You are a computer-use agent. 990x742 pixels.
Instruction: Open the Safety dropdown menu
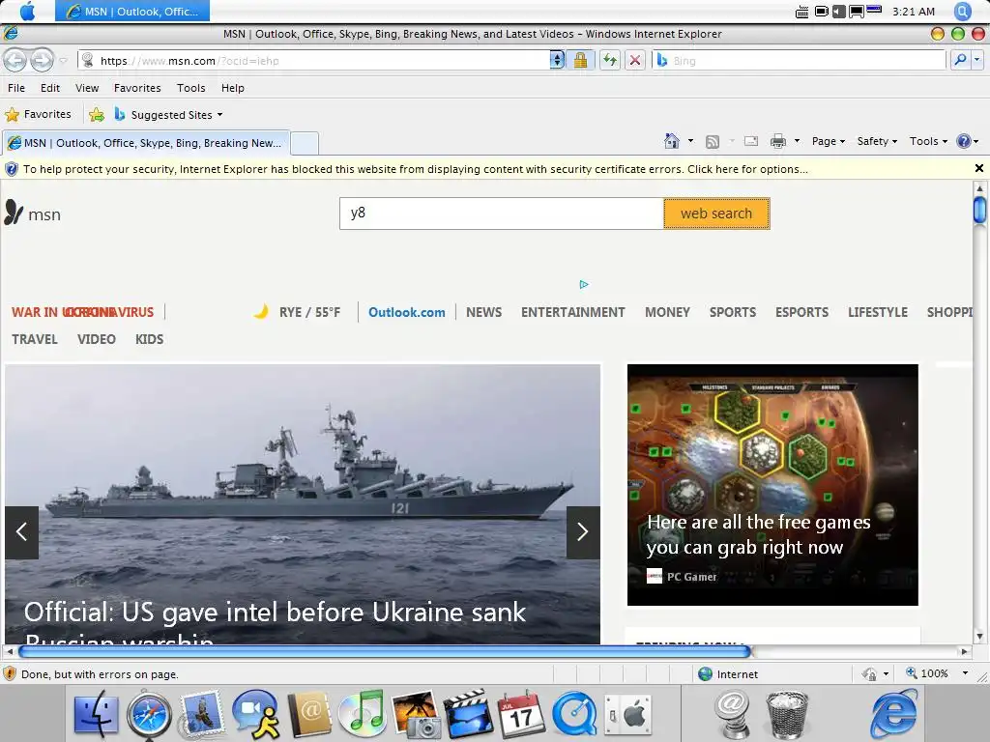point(877,141)
